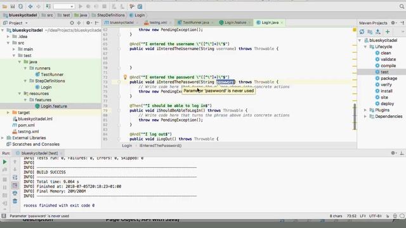Open the Maven Projects settings gear
406x228 pixels.
coord(393,23)
